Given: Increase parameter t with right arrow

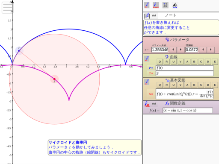Looking at the screenshot, I should pyautogui.click(x=181, y=50).
